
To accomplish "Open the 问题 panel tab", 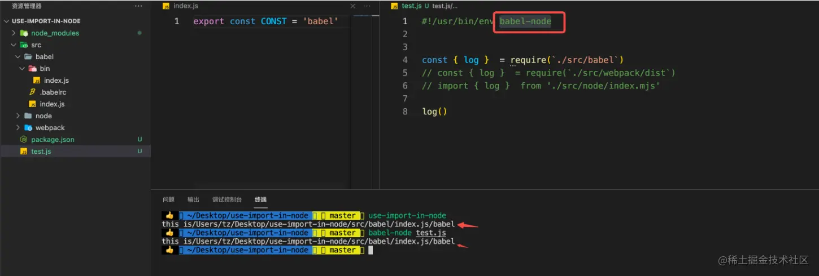I will coord(168,199).
